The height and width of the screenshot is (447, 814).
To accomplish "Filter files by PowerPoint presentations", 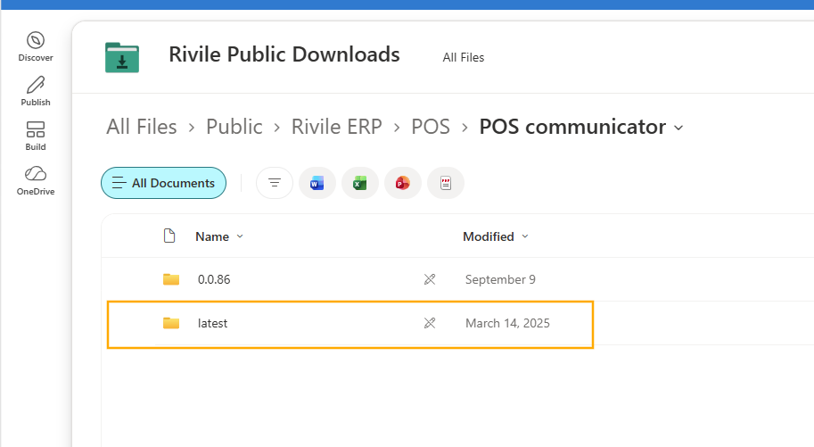I will point(402,183).
